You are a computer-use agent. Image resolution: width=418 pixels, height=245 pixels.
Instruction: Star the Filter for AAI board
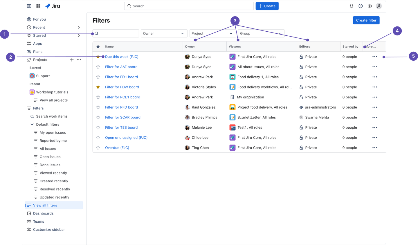pyautogui.click(x=98, y=67)
